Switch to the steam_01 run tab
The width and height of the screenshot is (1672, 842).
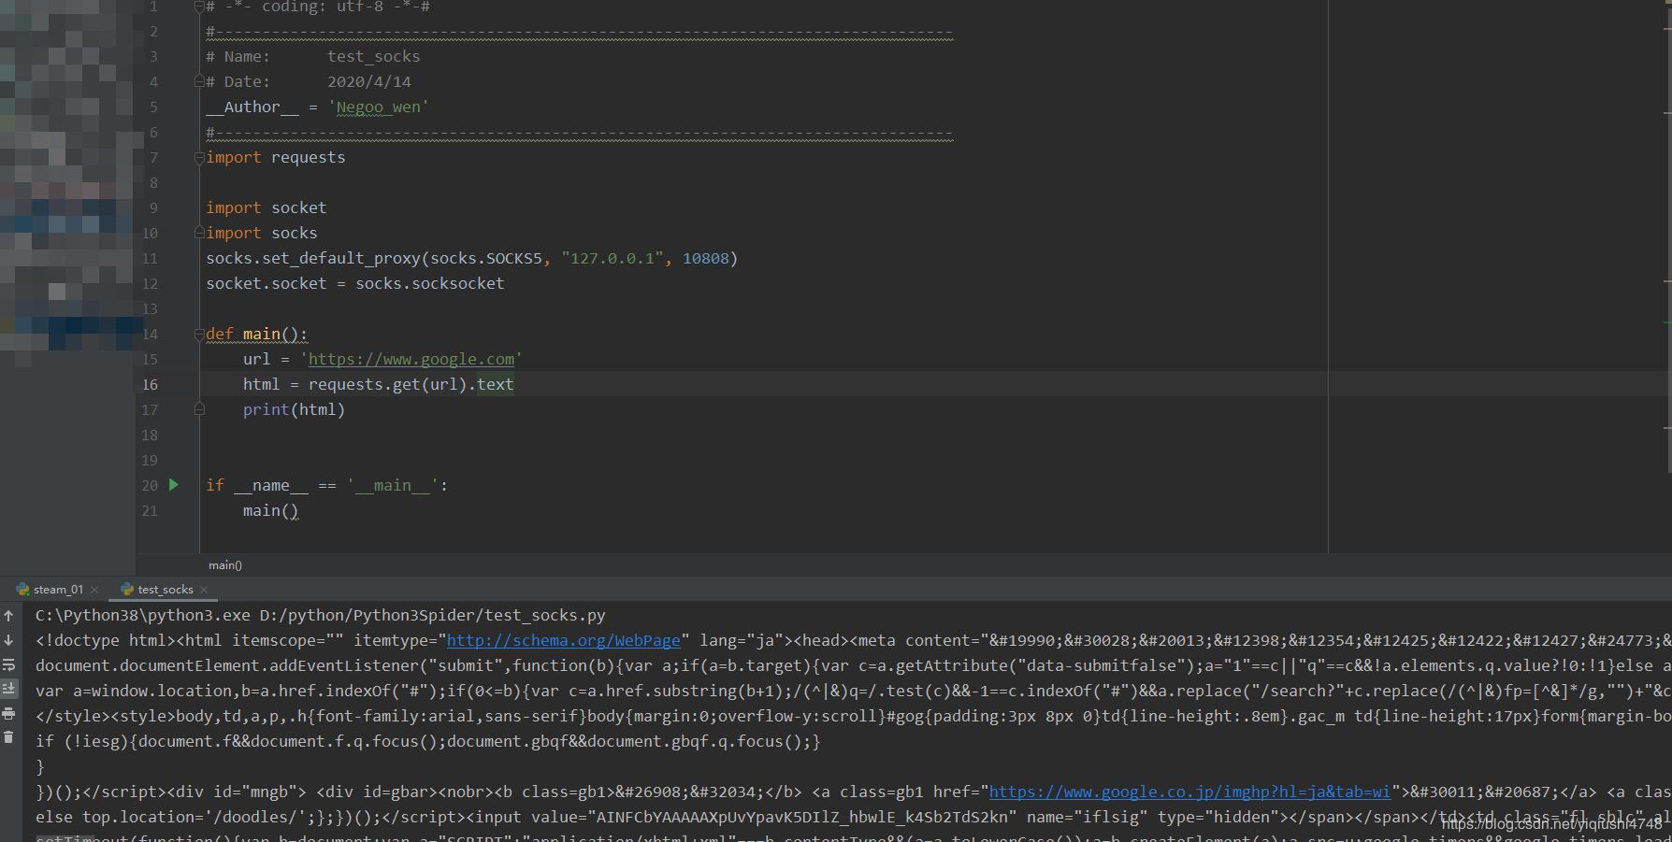[57, 590]
